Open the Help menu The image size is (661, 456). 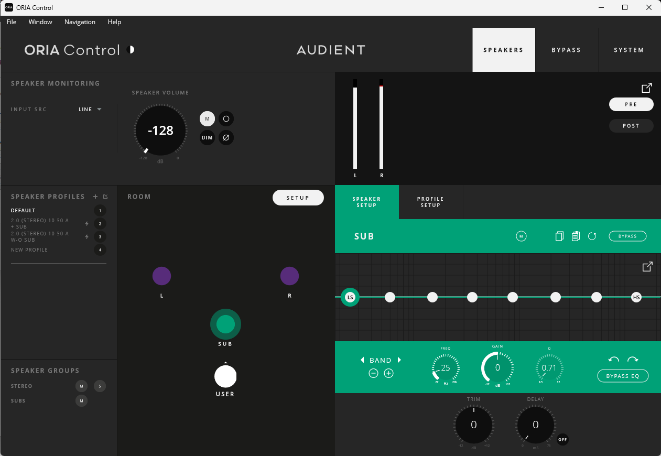click(x=114, y=22)
